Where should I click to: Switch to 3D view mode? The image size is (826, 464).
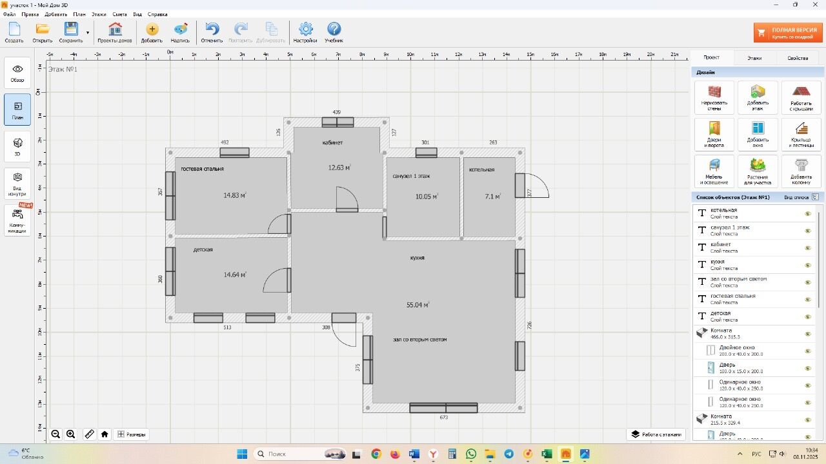[x=17, y=146]
